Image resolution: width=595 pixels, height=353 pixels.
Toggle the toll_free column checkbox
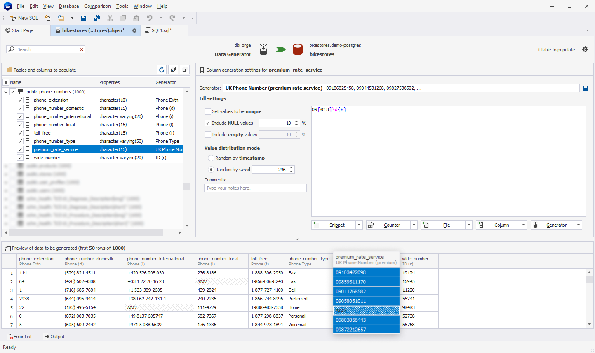click(20, 133)
